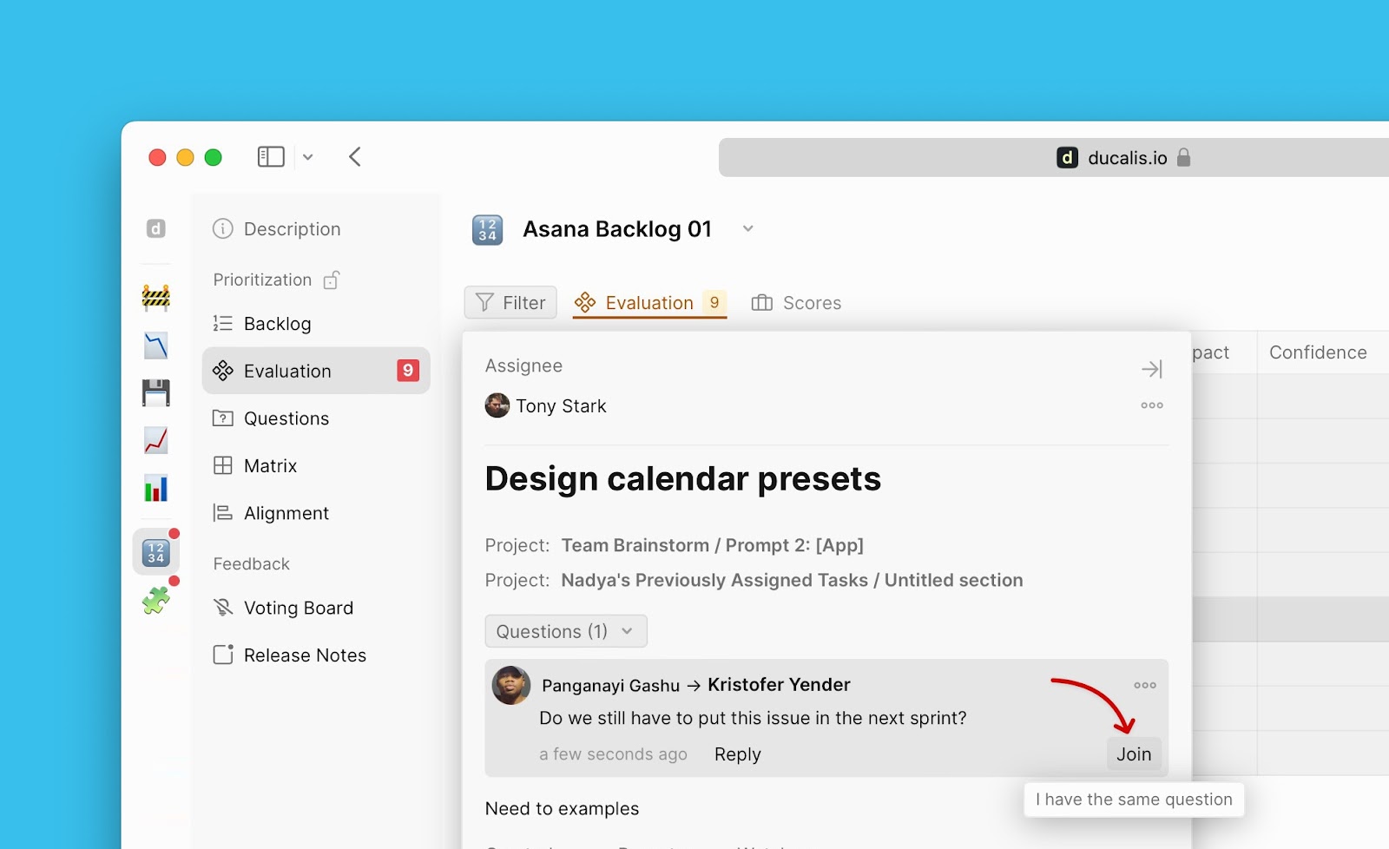1389x849 pixels.
Task: Open the puzzle piece board icon
Action: pos(156,600)
